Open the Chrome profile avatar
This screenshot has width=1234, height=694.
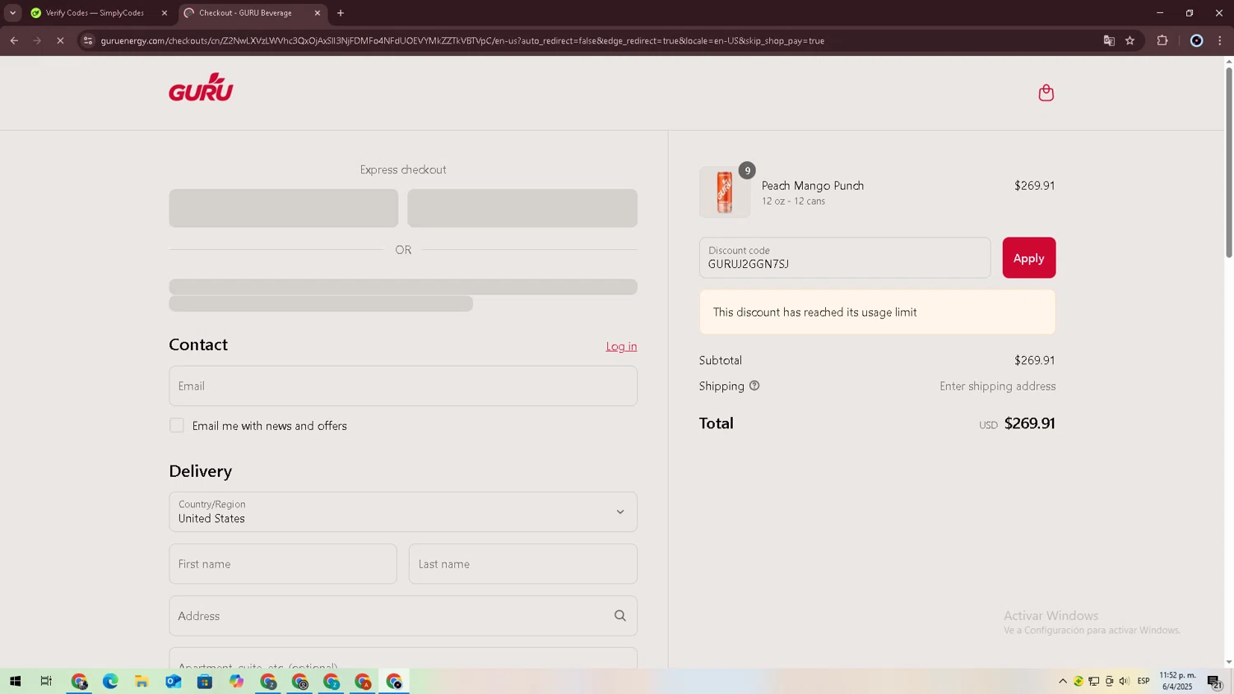point(1196,40)
